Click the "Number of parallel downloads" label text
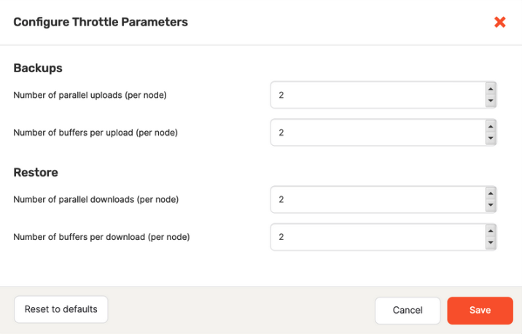 coord(96,199)
